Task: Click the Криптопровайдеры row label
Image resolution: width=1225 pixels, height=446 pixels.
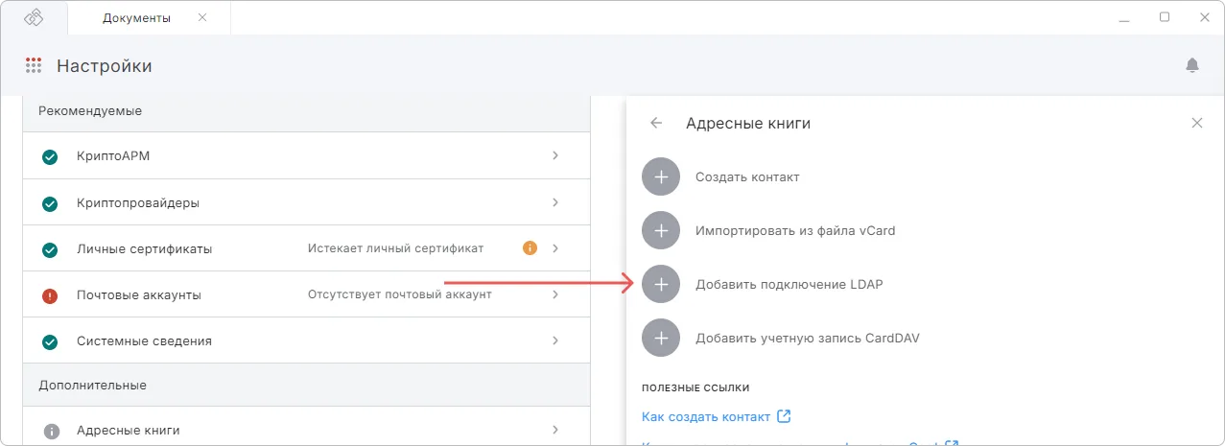Action: (138, 203)
